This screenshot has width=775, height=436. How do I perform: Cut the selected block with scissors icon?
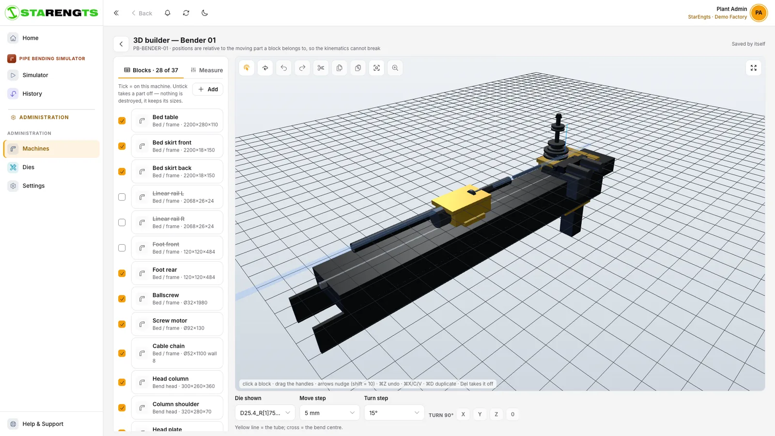click(321, 68)
